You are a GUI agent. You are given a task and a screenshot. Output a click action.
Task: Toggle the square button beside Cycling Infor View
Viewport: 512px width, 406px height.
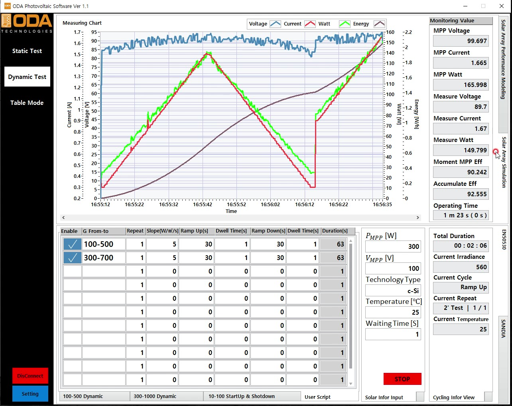[488, 396]
